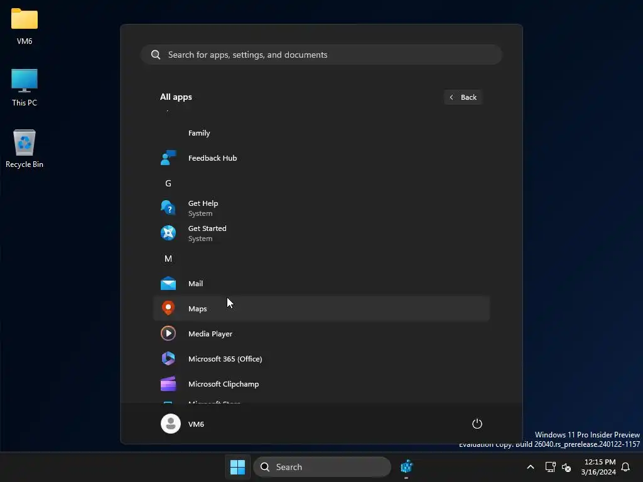
Task: Click the taskbar Search box
Action: tap(322, 467)
